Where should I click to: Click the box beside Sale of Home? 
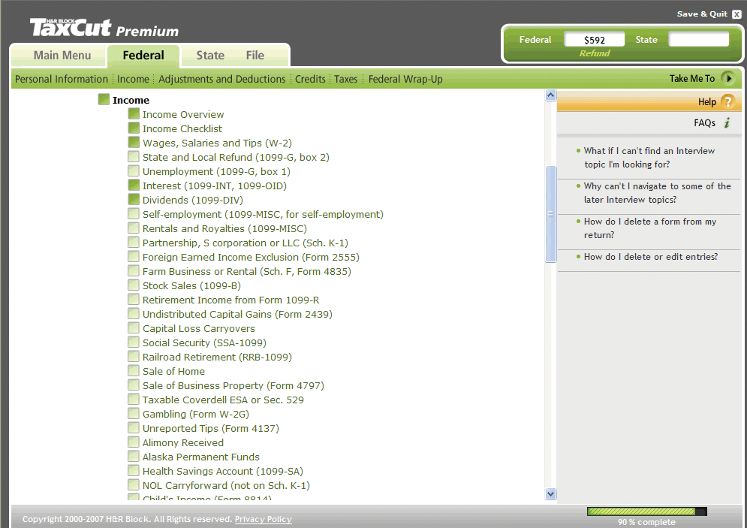point(134,371)
